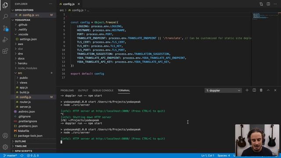Open the Explorer view in activity bar
The width and height of the screenshot is (281, 158).
click(5, 5)
